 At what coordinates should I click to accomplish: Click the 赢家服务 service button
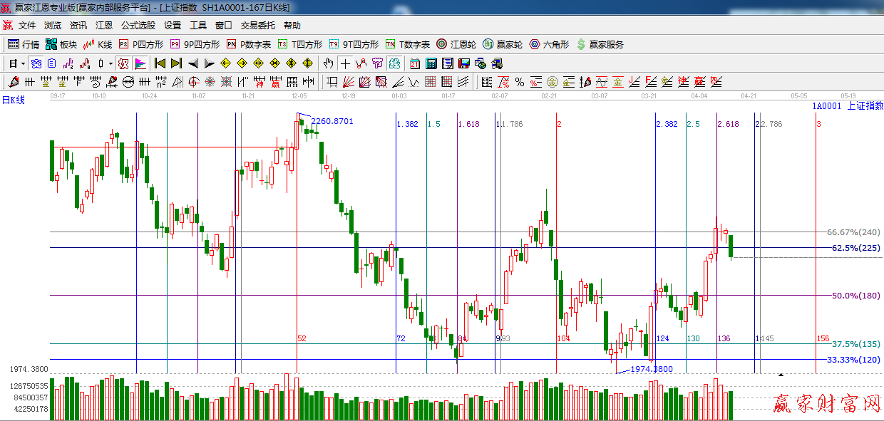[600, 44]
